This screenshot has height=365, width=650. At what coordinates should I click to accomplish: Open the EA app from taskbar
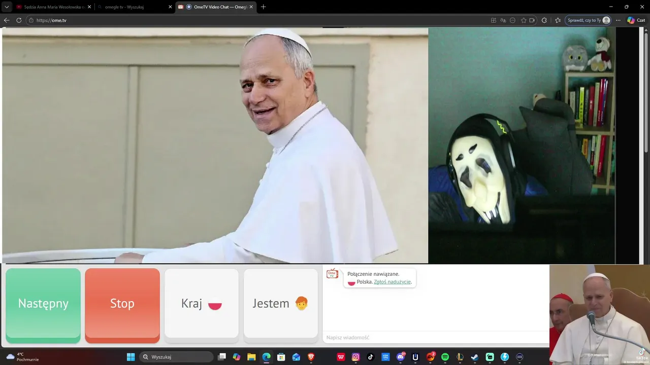[430, 357]
